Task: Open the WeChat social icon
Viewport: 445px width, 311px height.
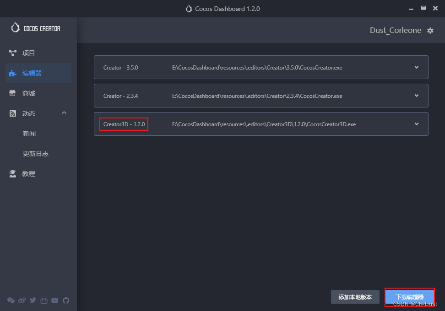Action: point(11,300)
